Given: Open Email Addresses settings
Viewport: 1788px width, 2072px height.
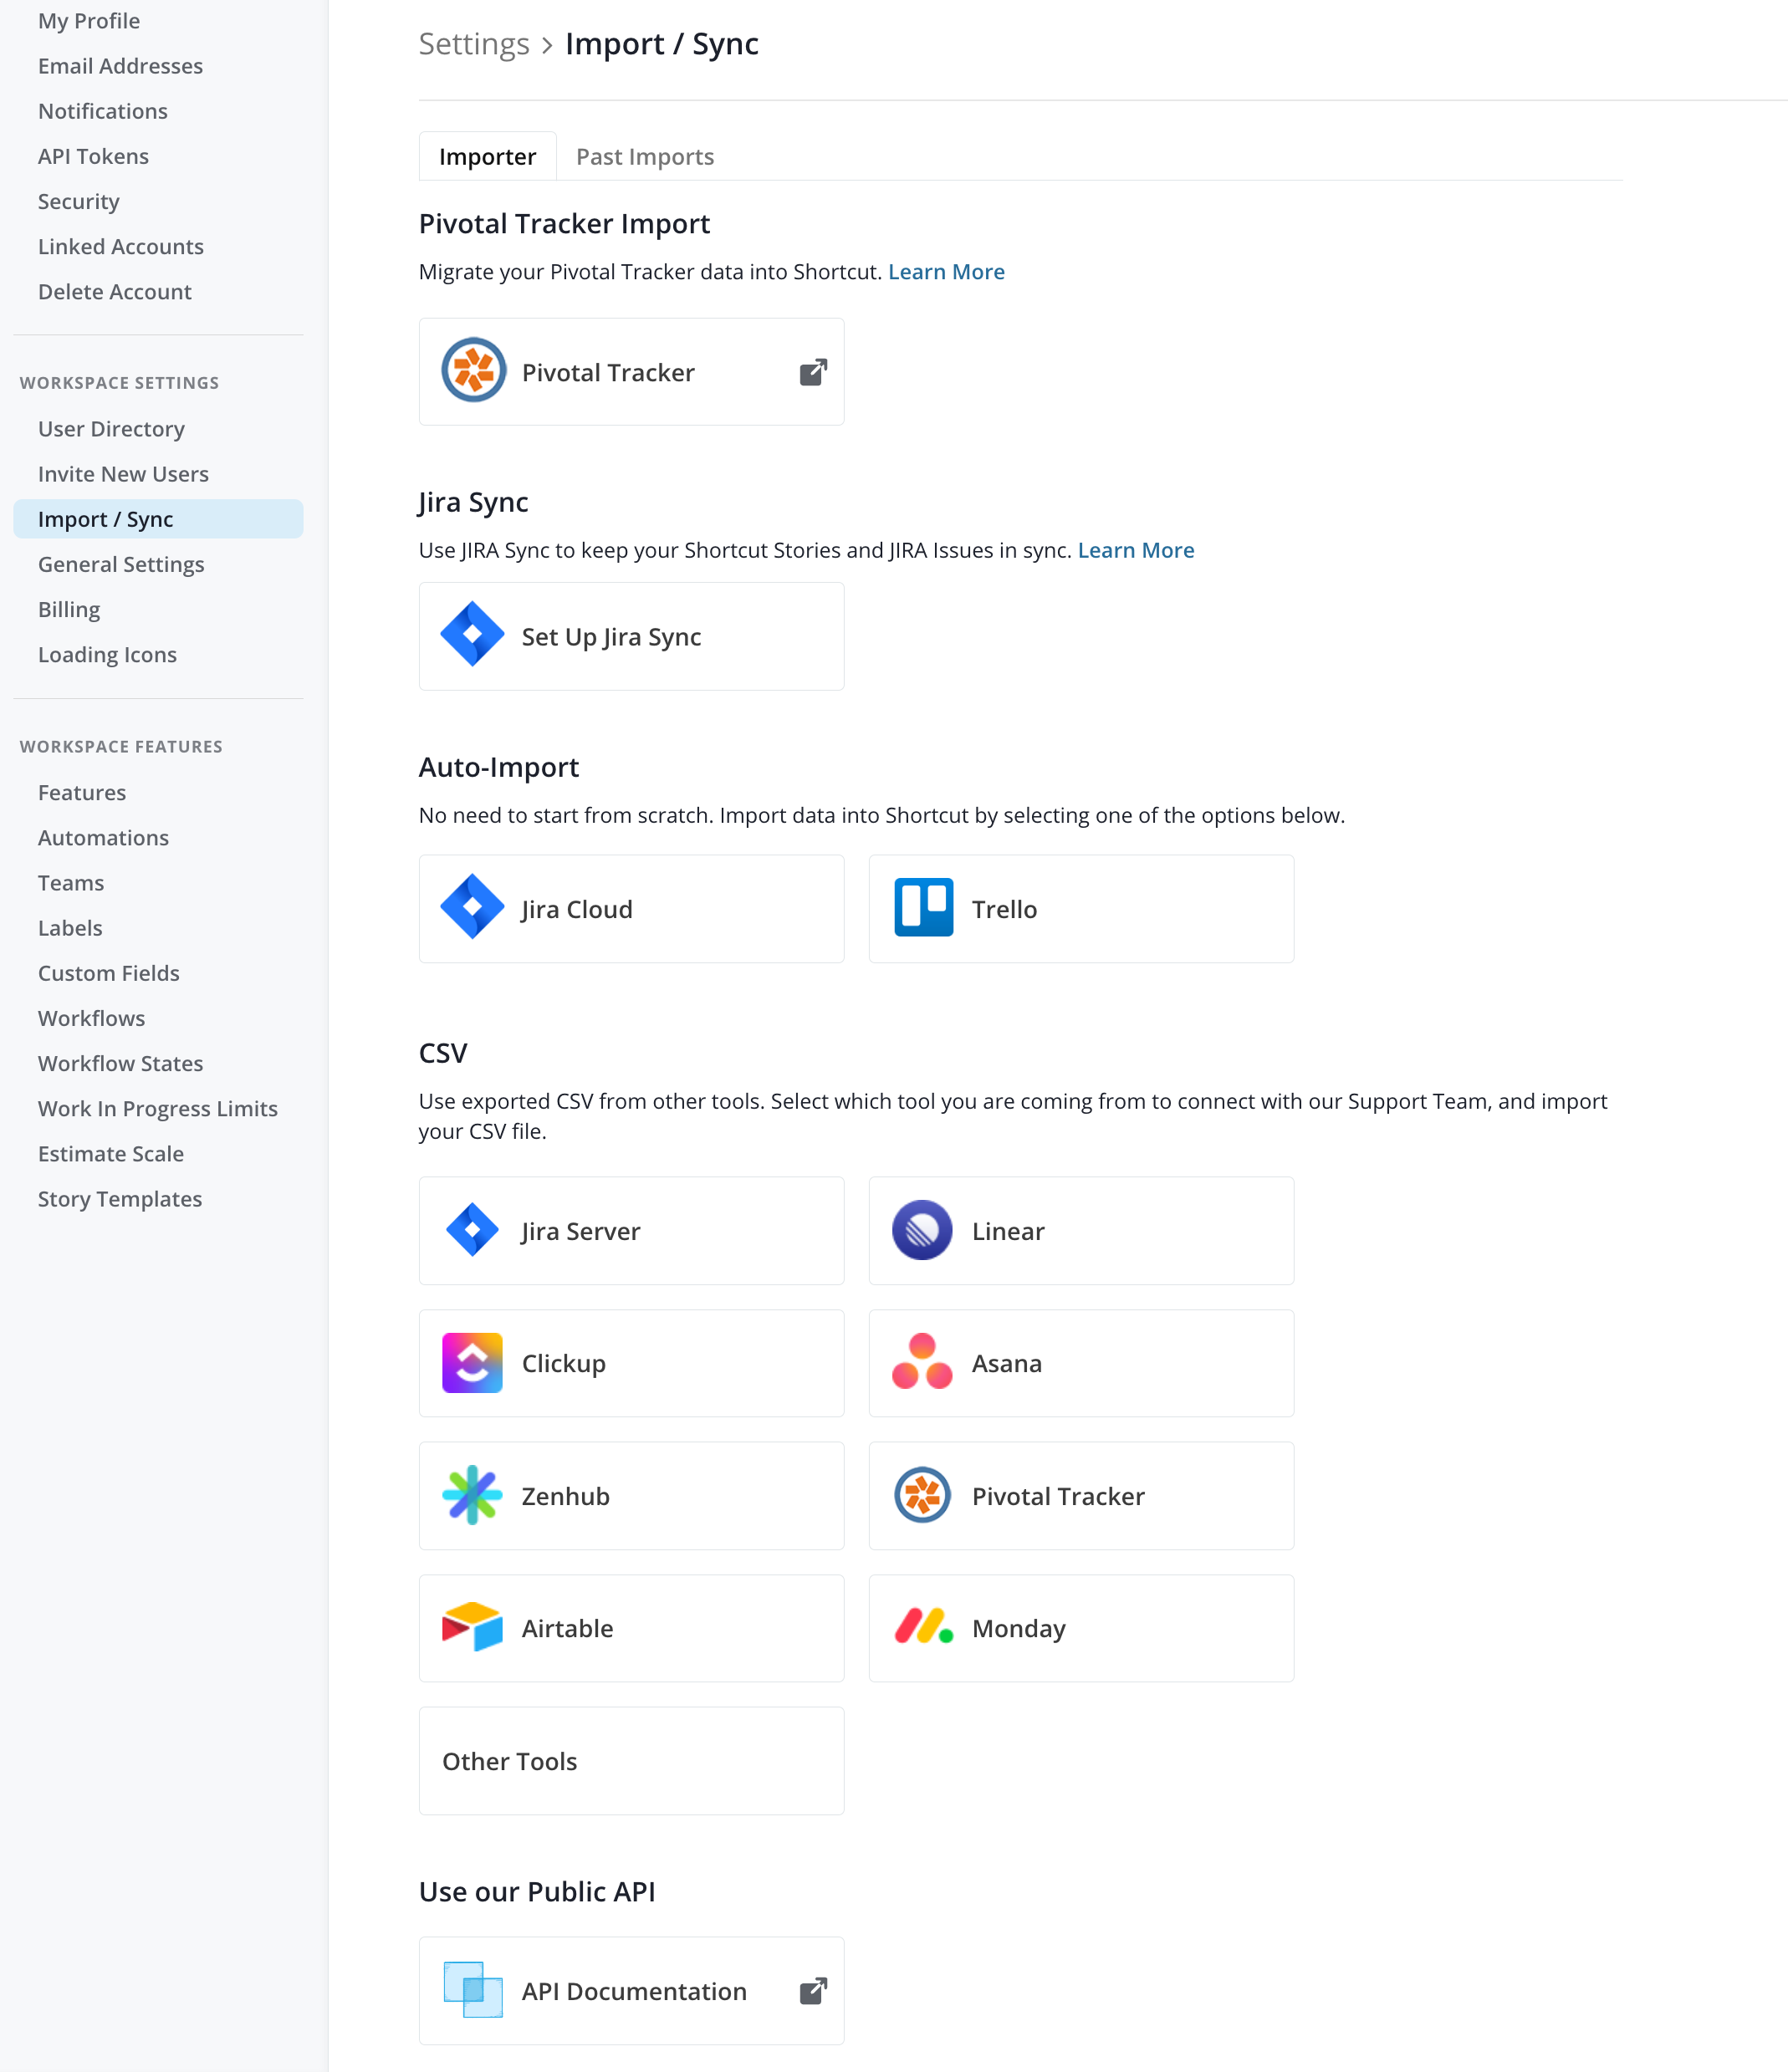Looking at the screenshot, I should [120, 66].
